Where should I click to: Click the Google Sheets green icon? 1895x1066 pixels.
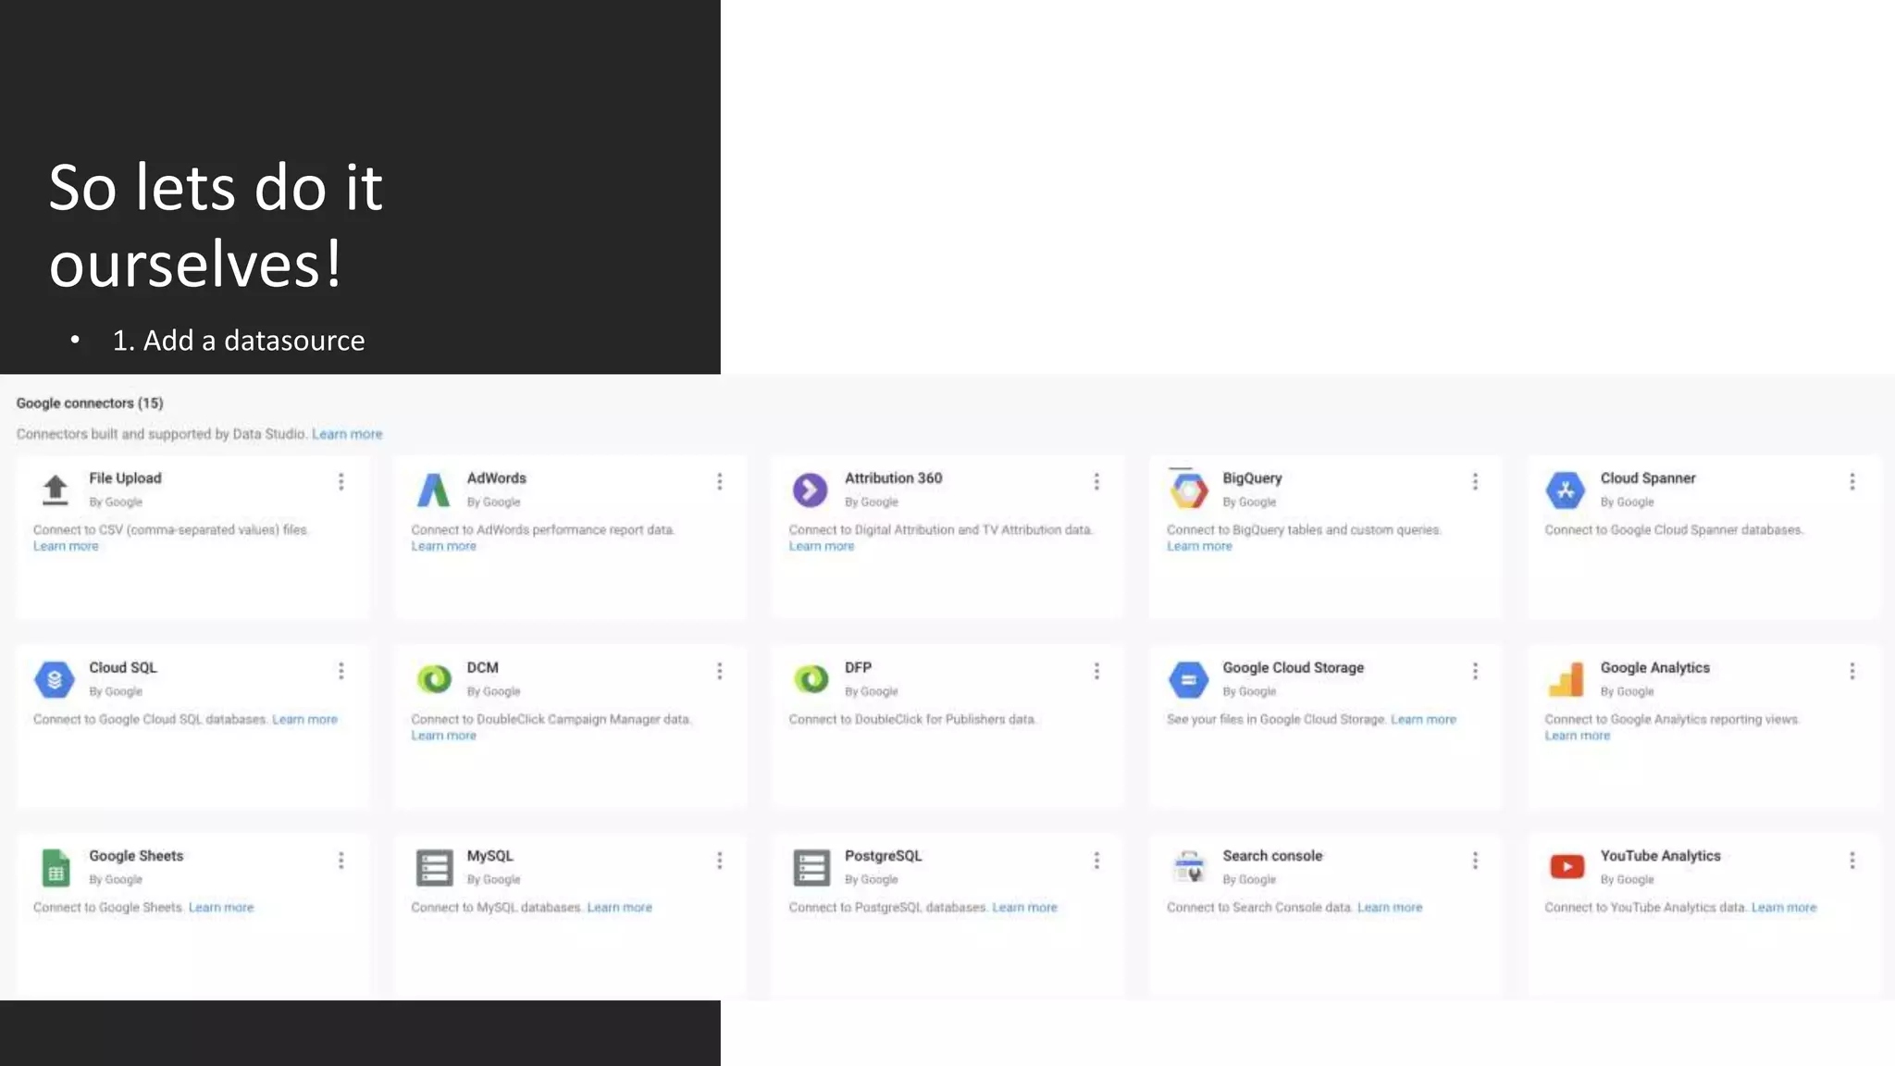click(x=56, y=868)
